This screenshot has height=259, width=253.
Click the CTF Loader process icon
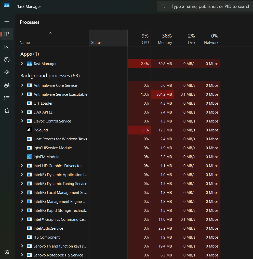(x=29, y=103)
